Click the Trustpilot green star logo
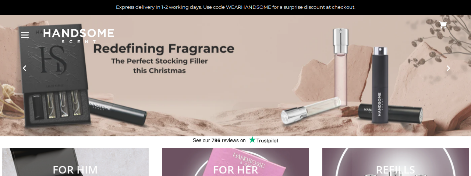Image resolution: width=471 pixels, height=176 pixels. coord(252,140)
